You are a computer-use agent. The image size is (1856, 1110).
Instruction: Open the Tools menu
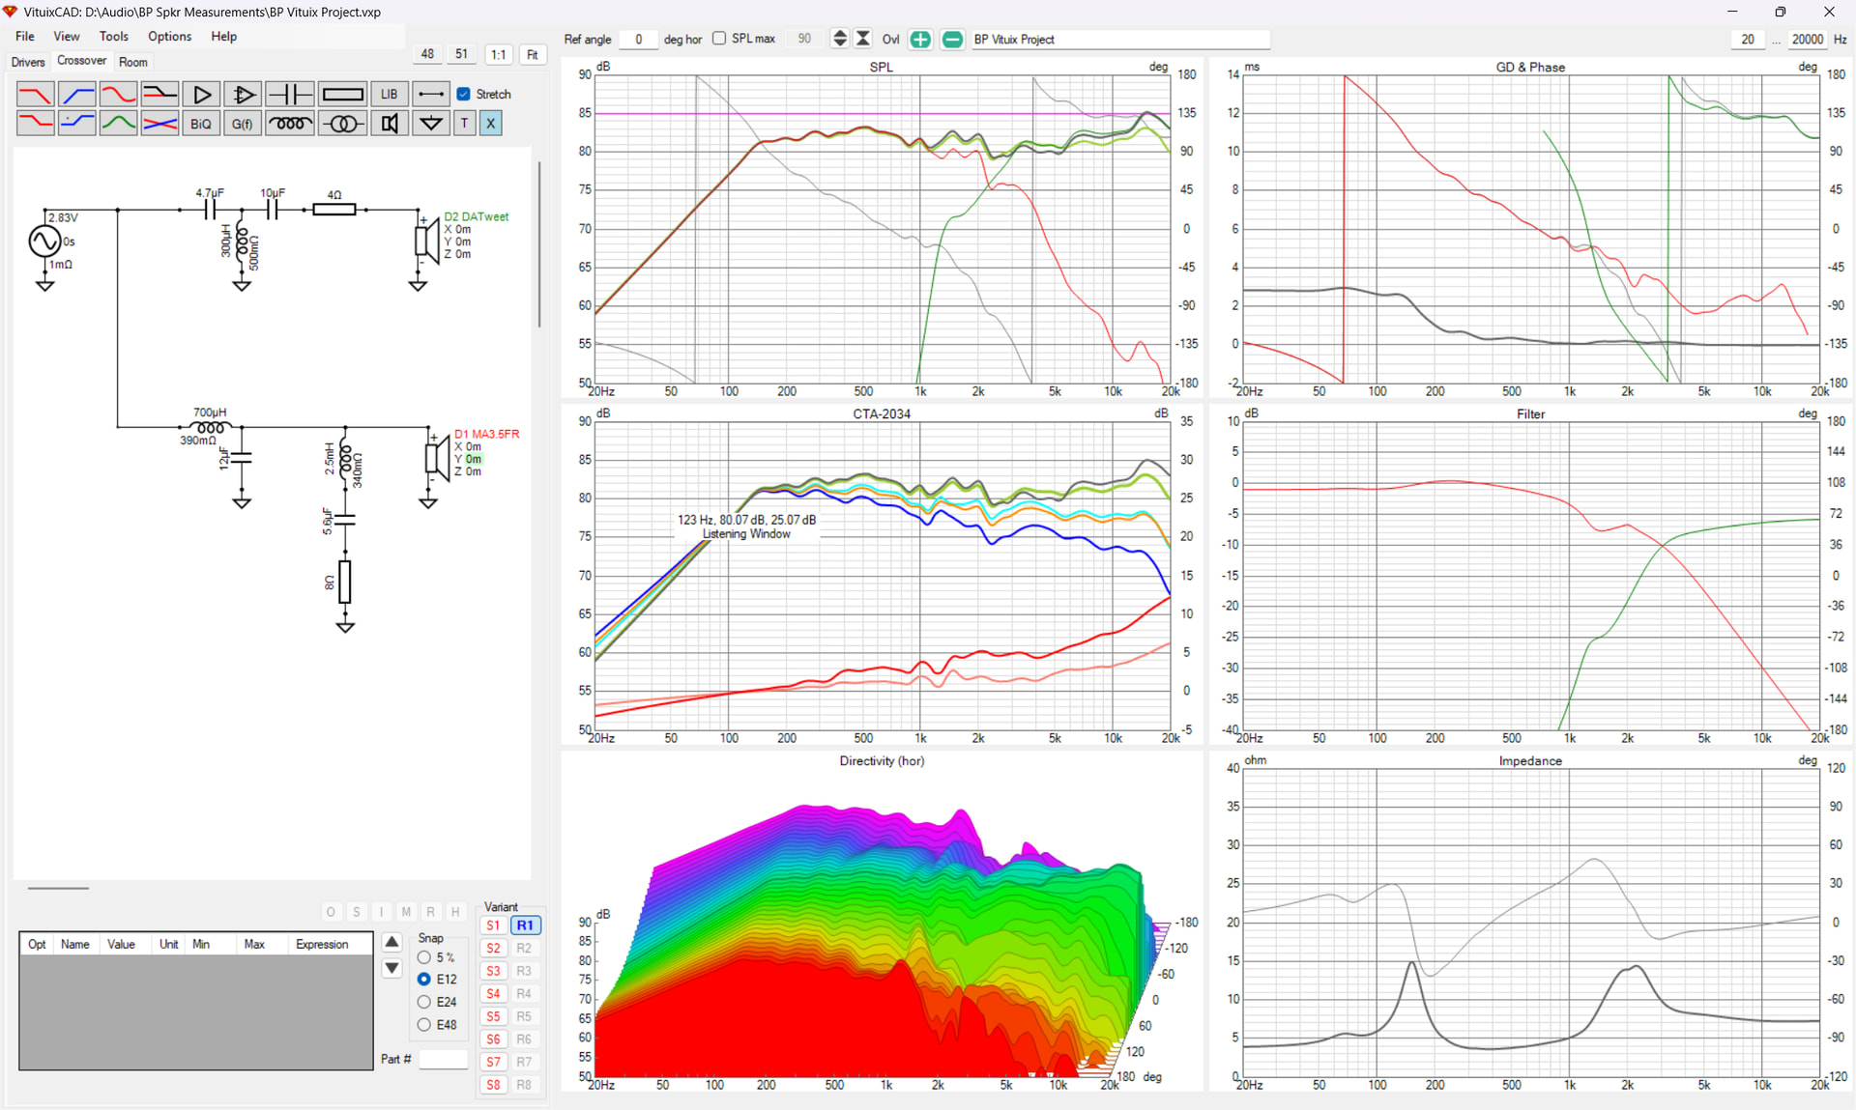coord(113,36)
